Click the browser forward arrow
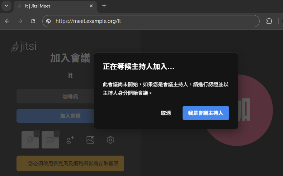Image resolution: width=283 pixels, height=176 pixels. point(20,21)
